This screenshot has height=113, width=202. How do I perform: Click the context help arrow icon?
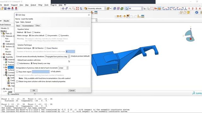65,5
